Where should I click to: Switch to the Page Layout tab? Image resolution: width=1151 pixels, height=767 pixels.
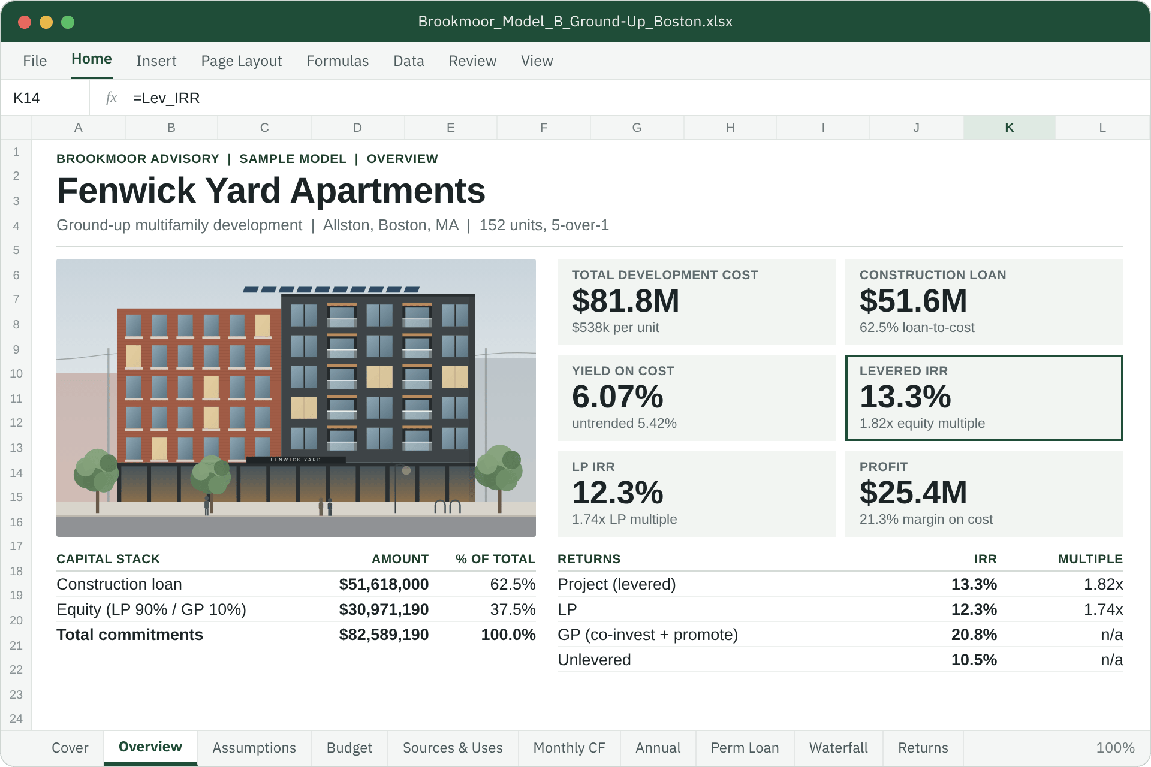tap(242, 61)
